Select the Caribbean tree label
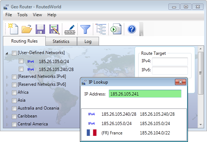The image size is (207, 142). [x=27, y=116]
